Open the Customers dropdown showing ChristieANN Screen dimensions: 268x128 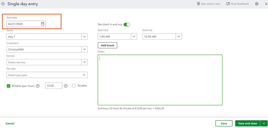85,49
